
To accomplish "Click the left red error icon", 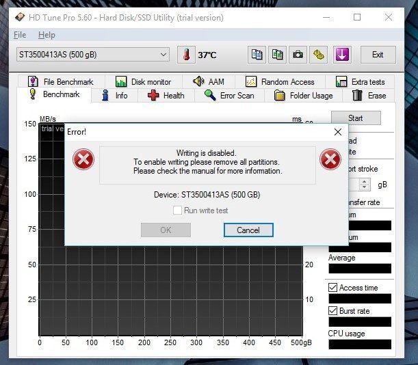I will tap(83, 159).
